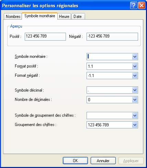Expand the Groupement des chiffres dropdown arrow
Screen dimensions: 147x168
pos(135,125)
